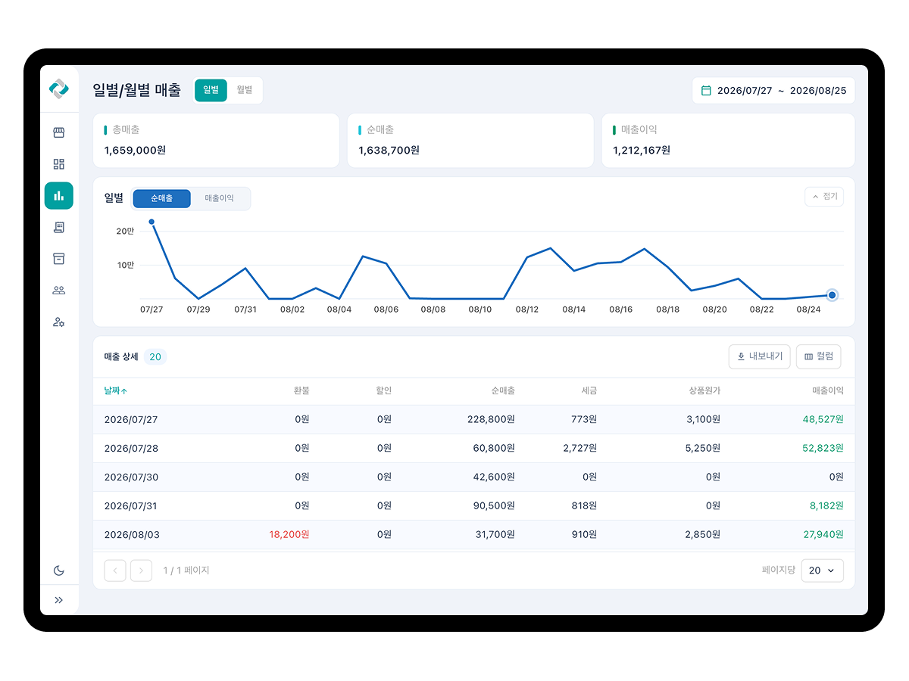Open the dashboard grid icon in sidebar
Screen dimensions: 909x681
(58, 164)
